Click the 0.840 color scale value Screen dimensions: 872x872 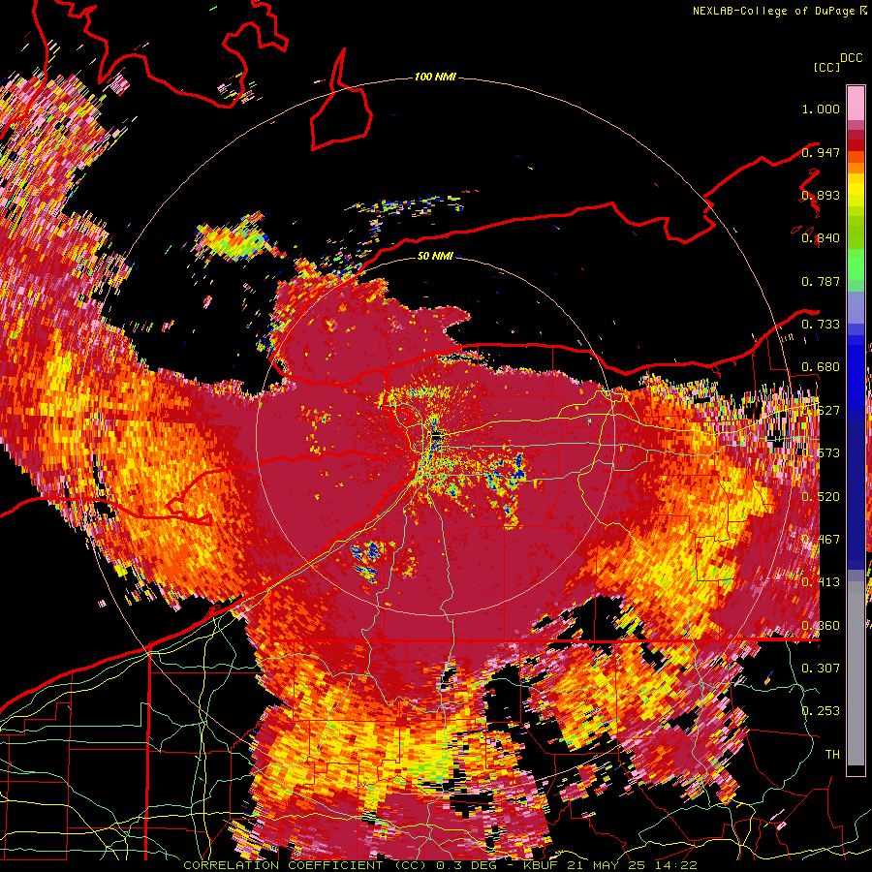point(821,238)
